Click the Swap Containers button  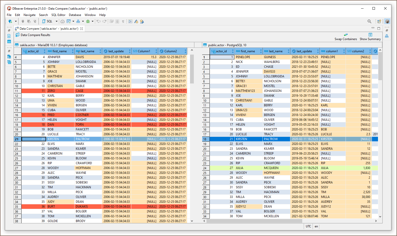346,37
